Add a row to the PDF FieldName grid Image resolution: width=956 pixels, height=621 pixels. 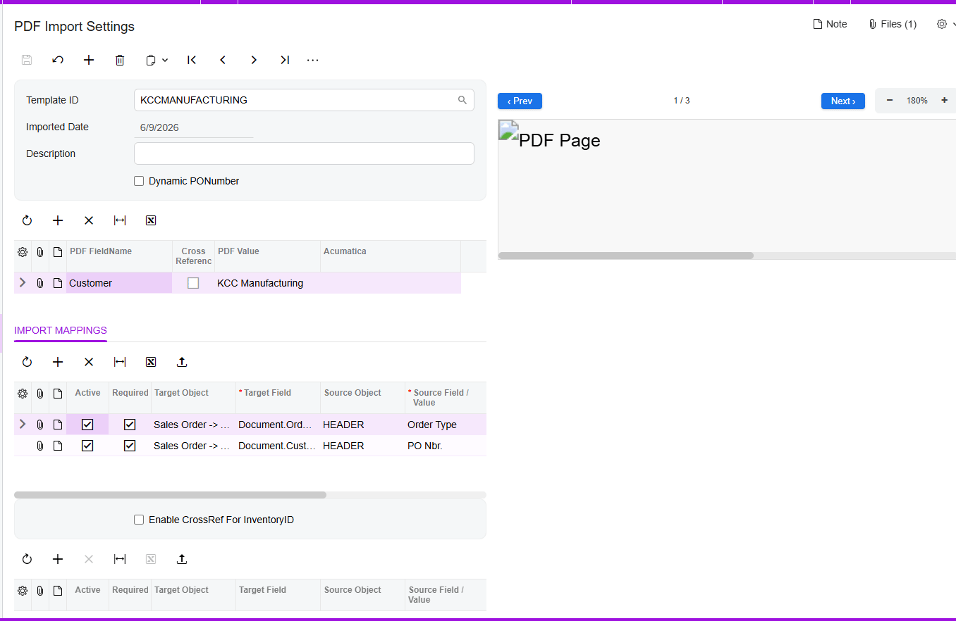tap(58, 220)
